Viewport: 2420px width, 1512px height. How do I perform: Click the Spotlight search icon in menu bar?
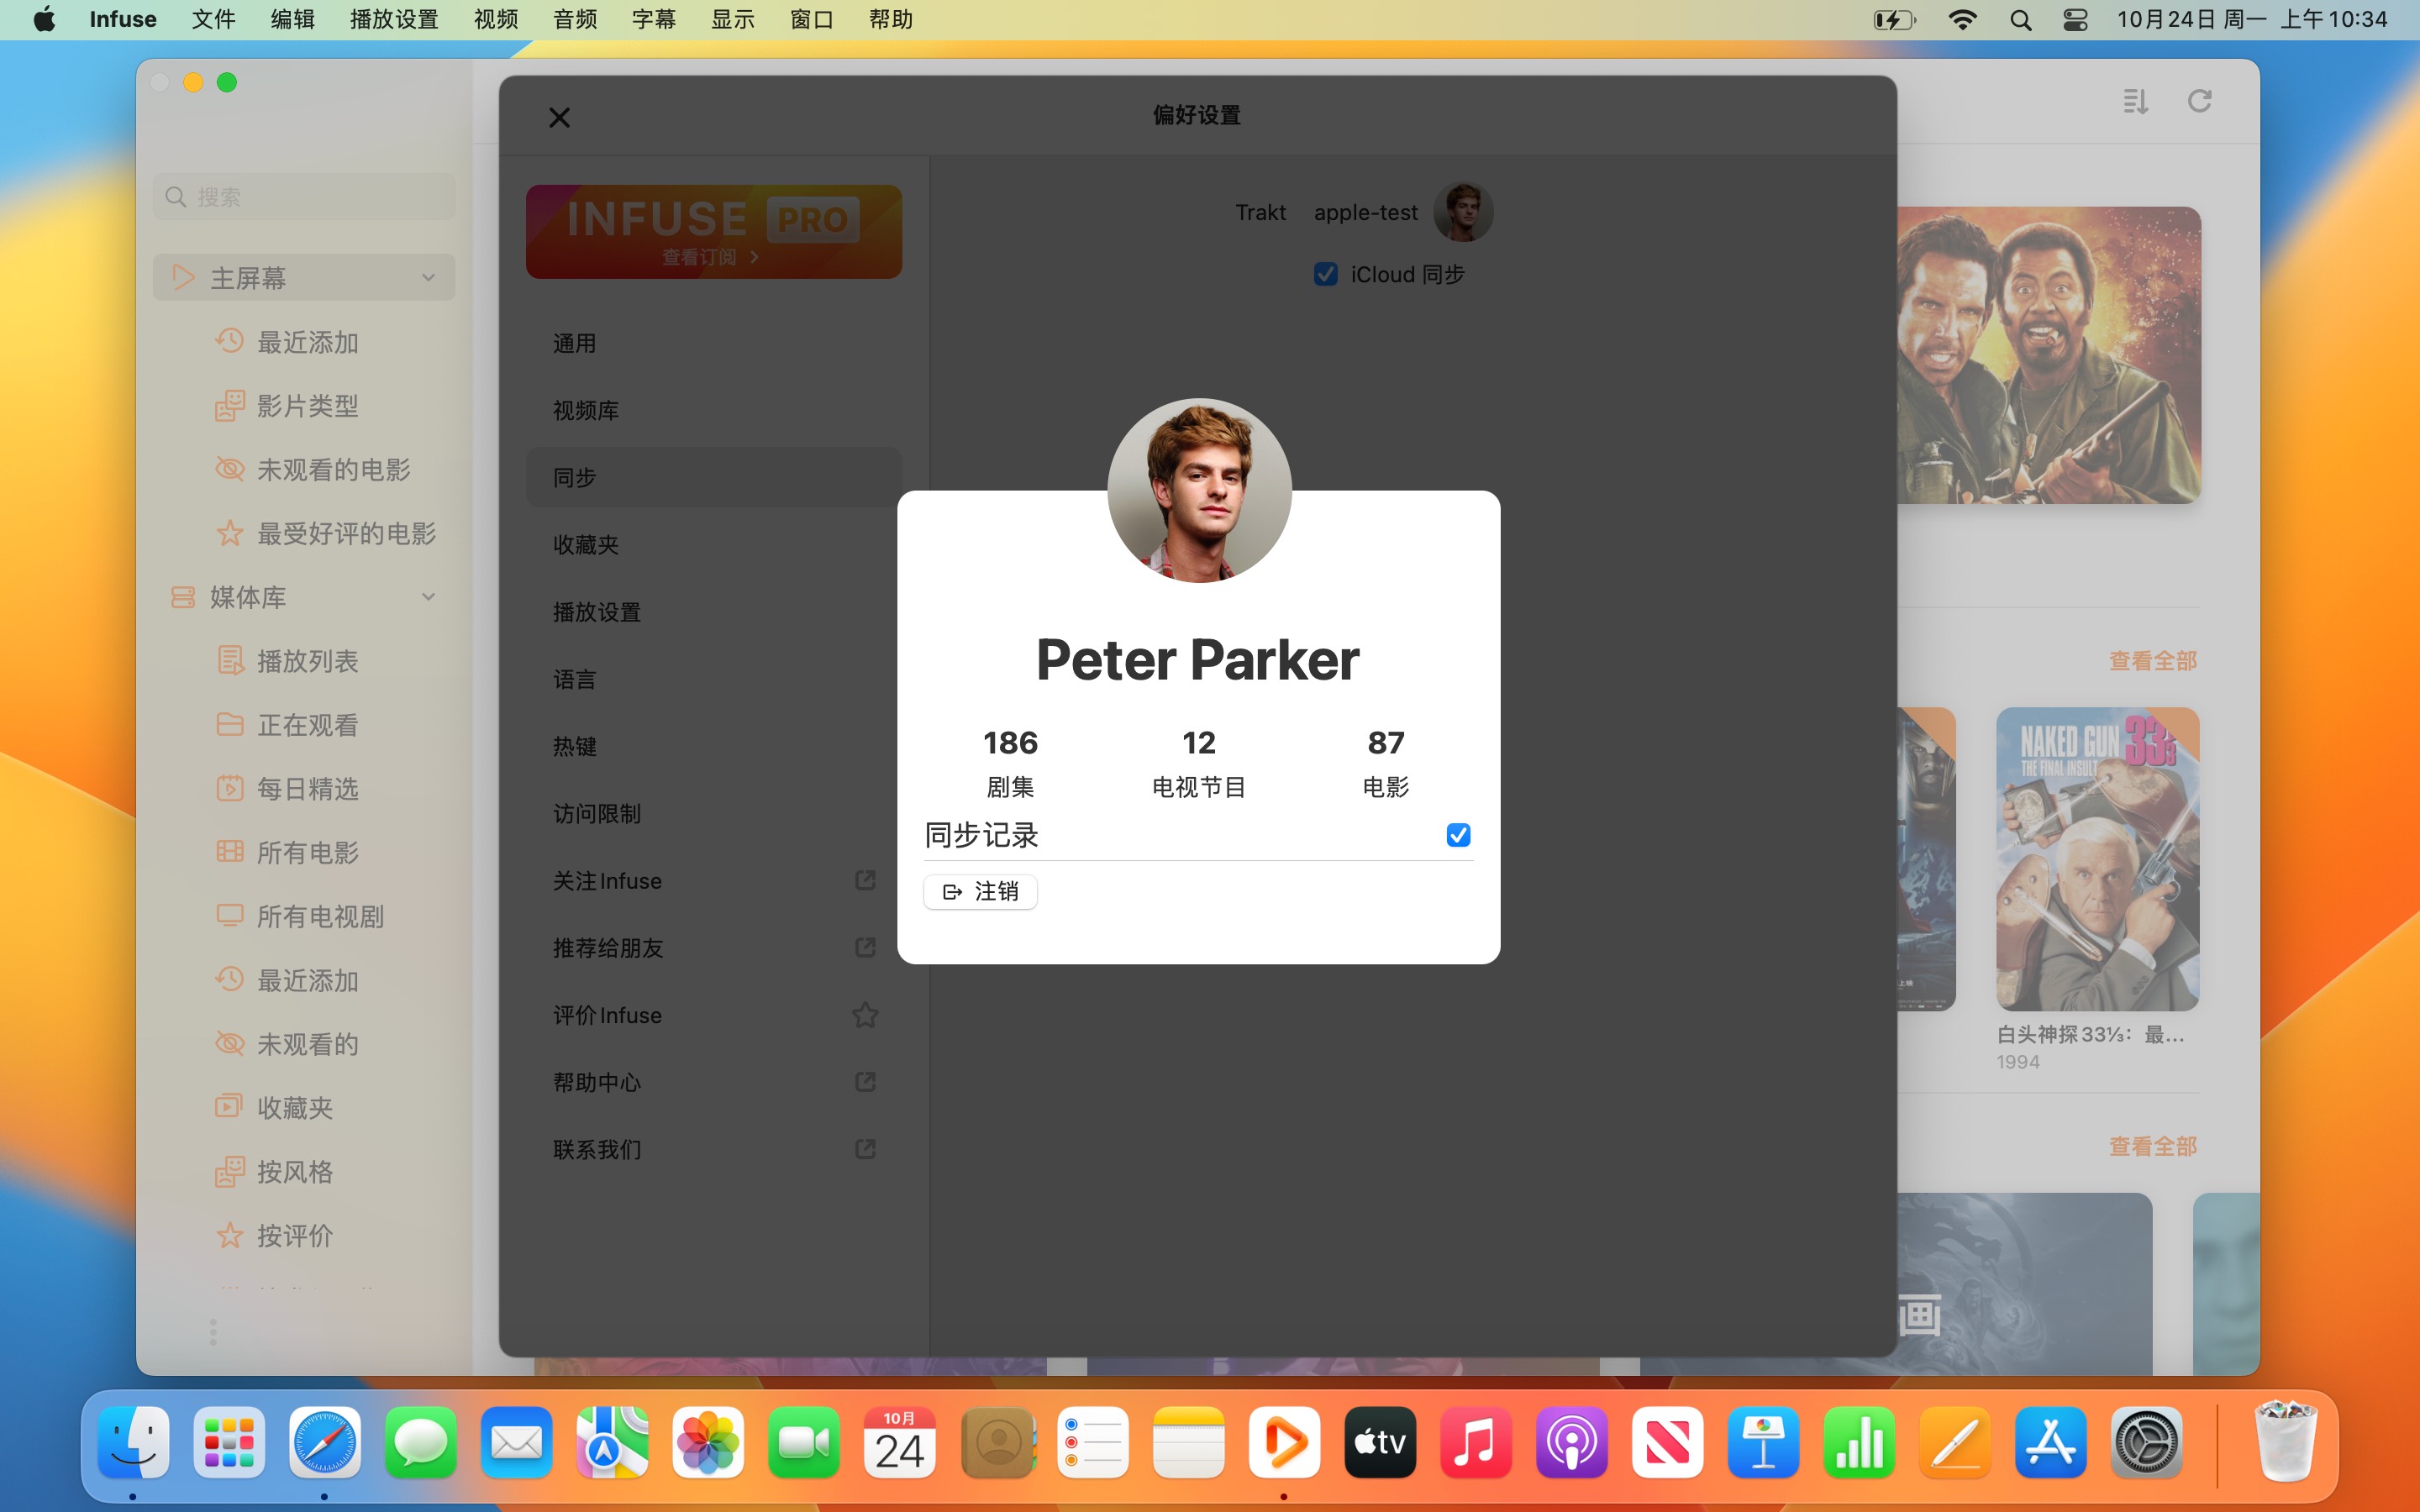pos(2020,20)
